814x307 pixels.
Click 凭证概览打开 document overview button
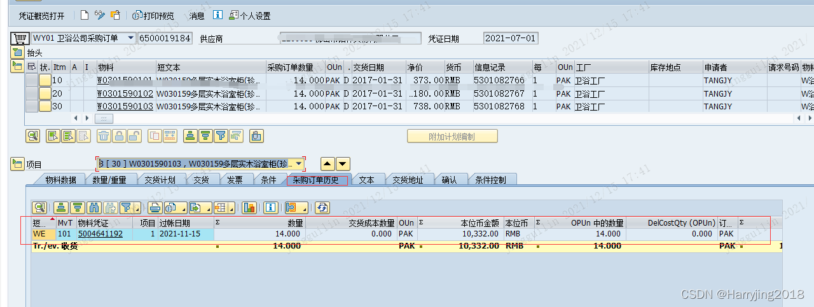41,15
